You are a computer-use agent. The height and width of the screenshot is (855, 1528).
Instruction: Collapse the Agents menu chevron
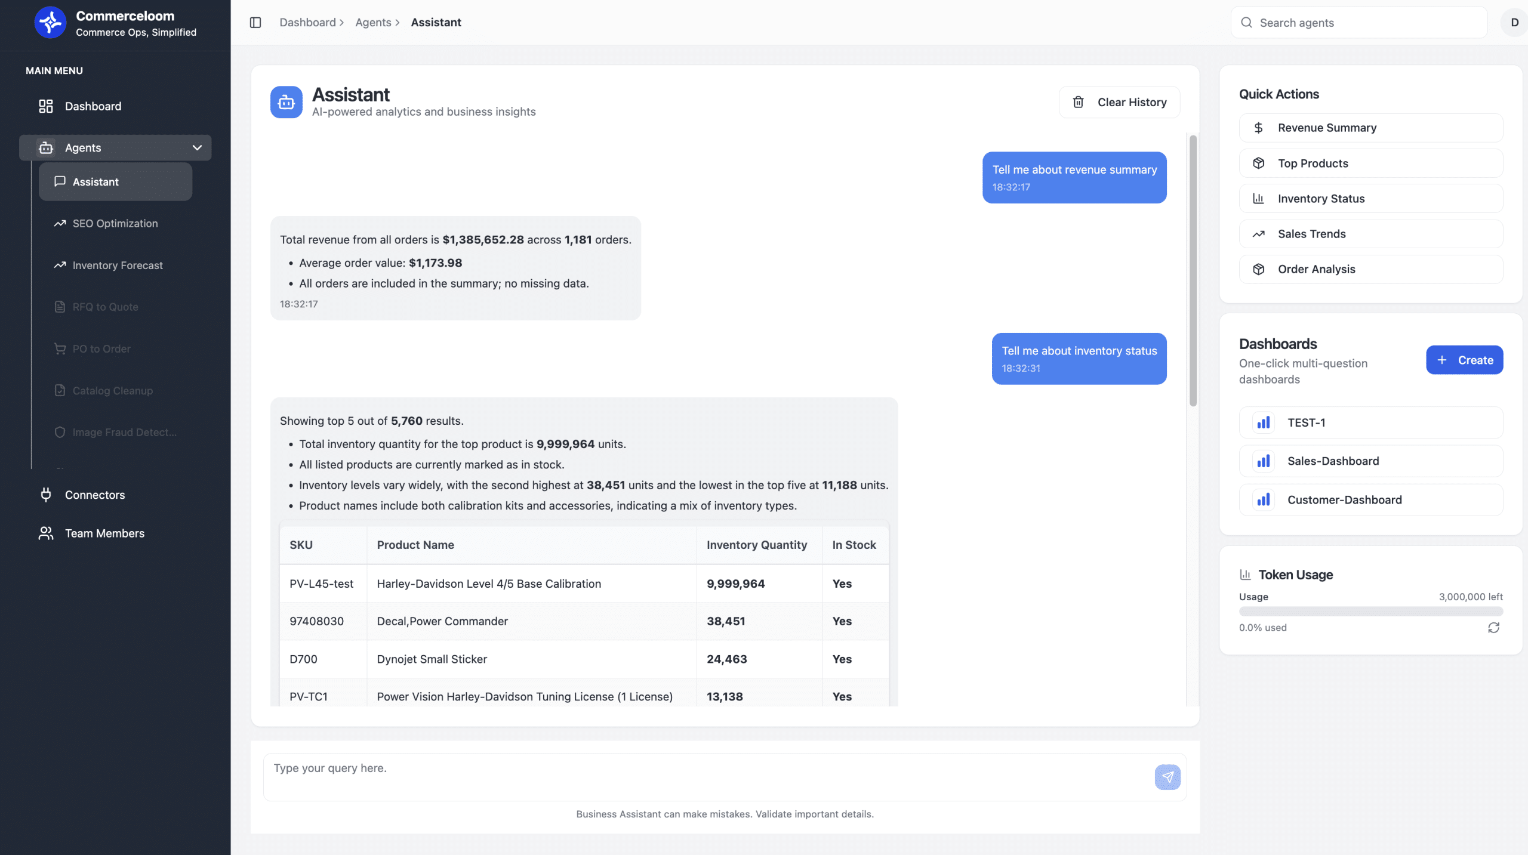(x=197, y=147)
